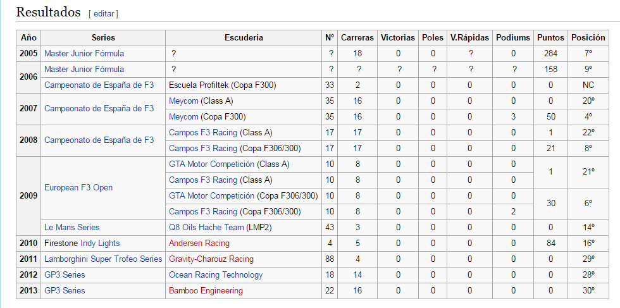Open Master Junior Fórmula link in 2005 row
This screenshot has width=620, height=308.
tap(84, 53)
